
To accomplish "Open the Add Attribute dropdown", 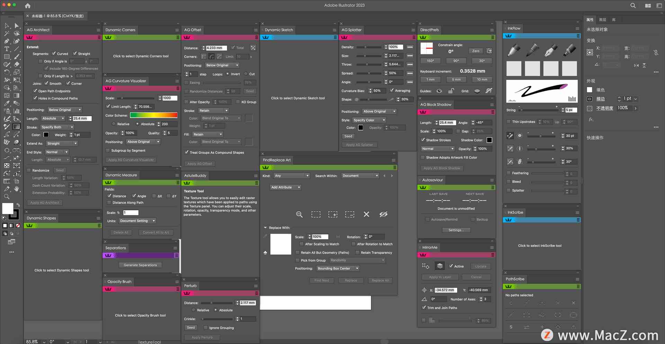I will (x=285, y=187).
